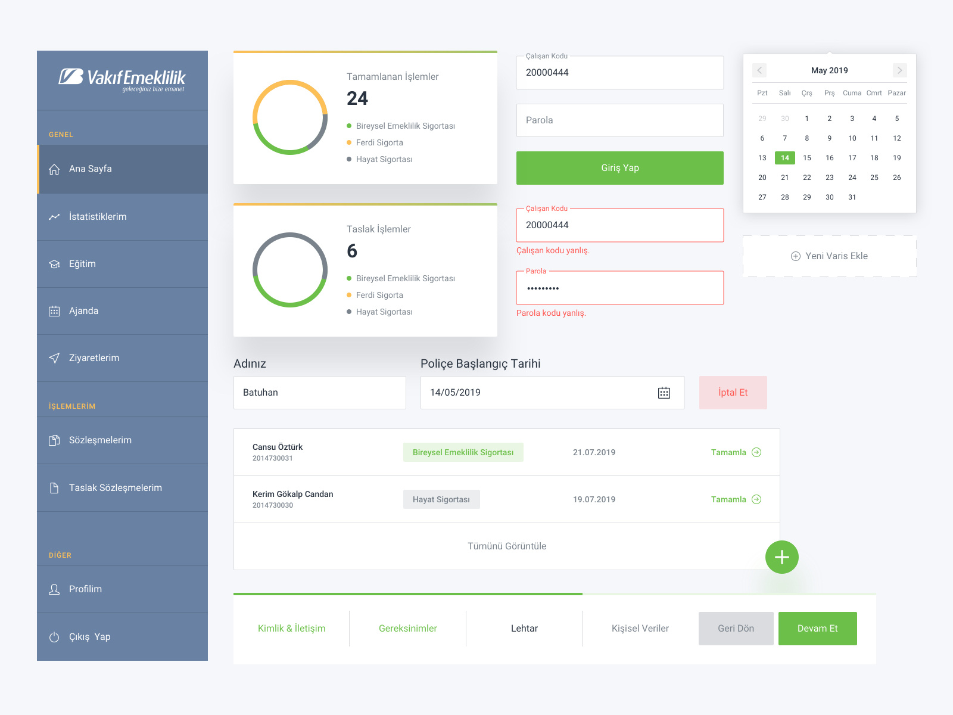Open Ajanda using the calendar icon

click(54, 310)
